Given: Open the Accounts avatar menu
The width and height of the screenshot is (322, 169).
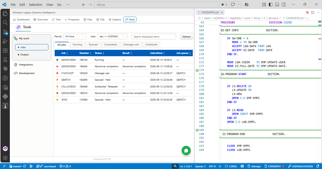Looking at the screenshot, I should click(5, 149).
